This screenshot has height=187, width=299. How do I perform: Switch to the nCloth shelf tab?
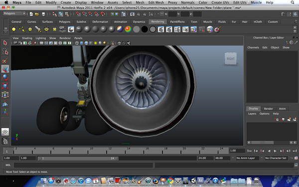[x=258, y=22]
